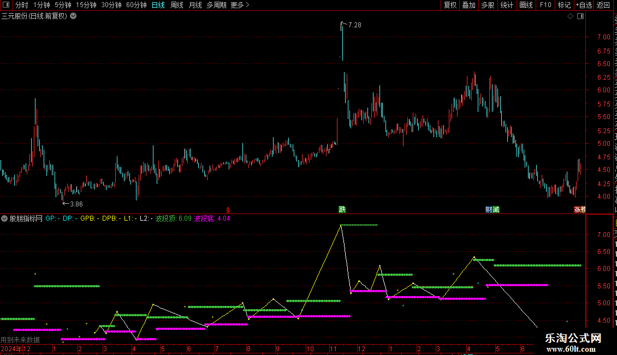Click the red 涨 event marker
The width and height of the screenshot is (617, 355).
point(577,210)
